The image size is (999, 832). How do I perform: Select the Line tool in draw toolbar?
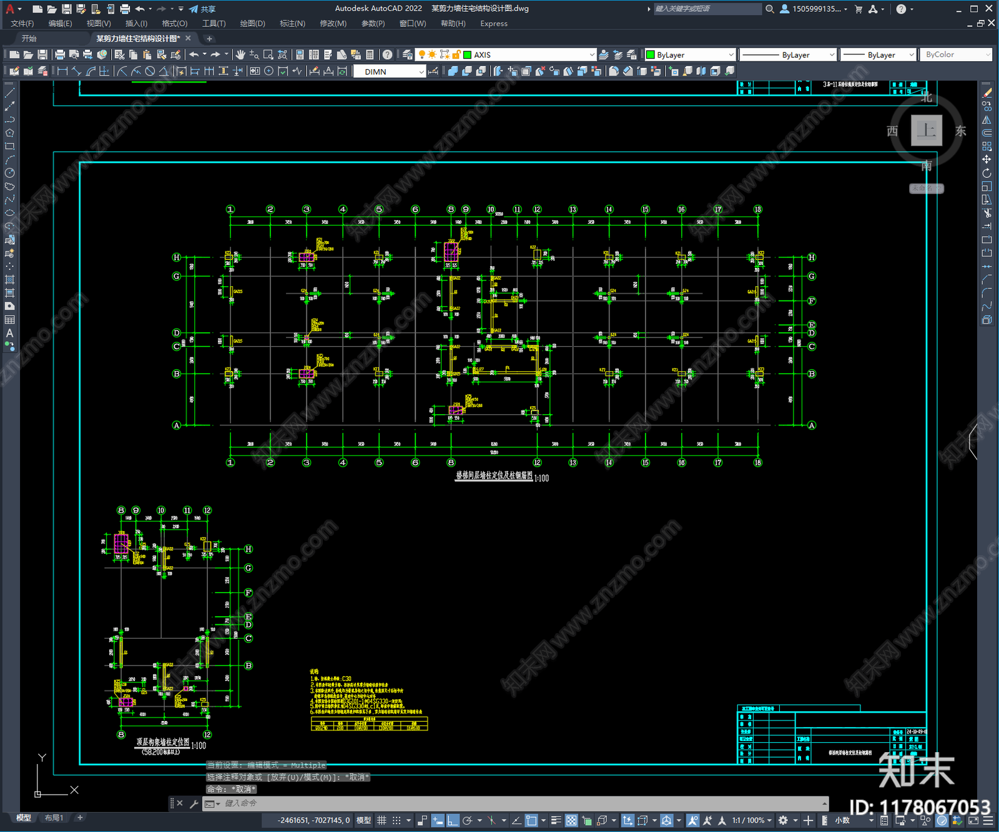click(x=9, y=92)
